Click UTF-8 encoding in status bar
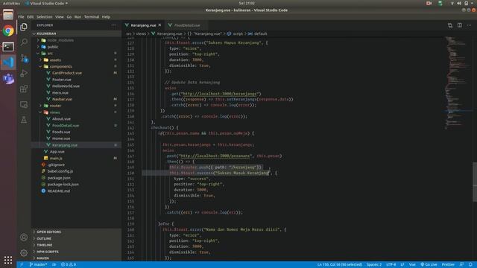Viewport: 477px width, 268px height. tap(391, 265)
